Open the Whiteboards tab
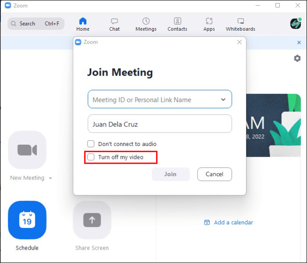 pyautogui.click(x=240, y=24)
